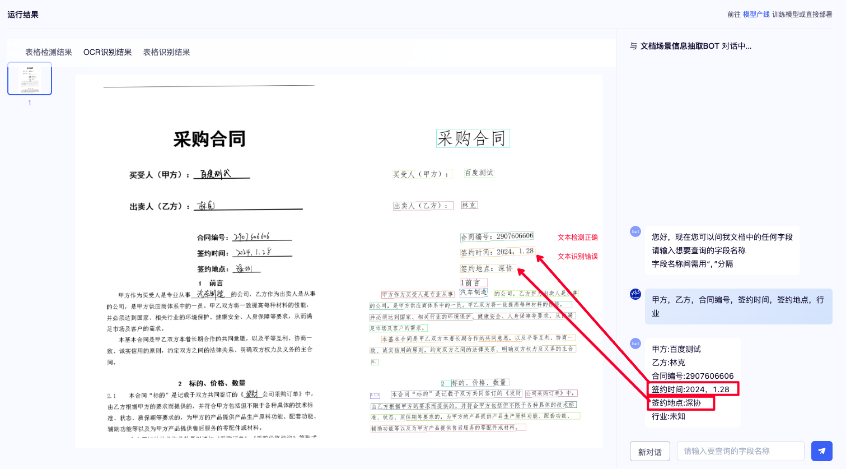This screenshot has height=469, width=846.
Task: Select the OCR识别结果 tab
Action: 107,52
